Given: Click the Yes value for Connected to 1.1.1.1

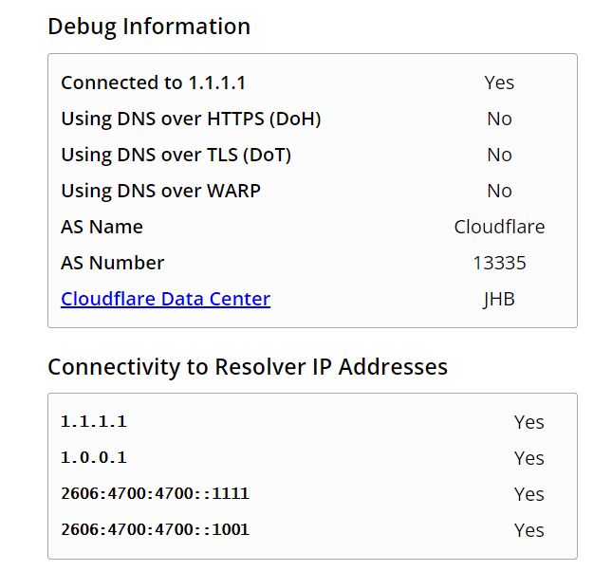Looking at the screenshot, I should point(499,83).
